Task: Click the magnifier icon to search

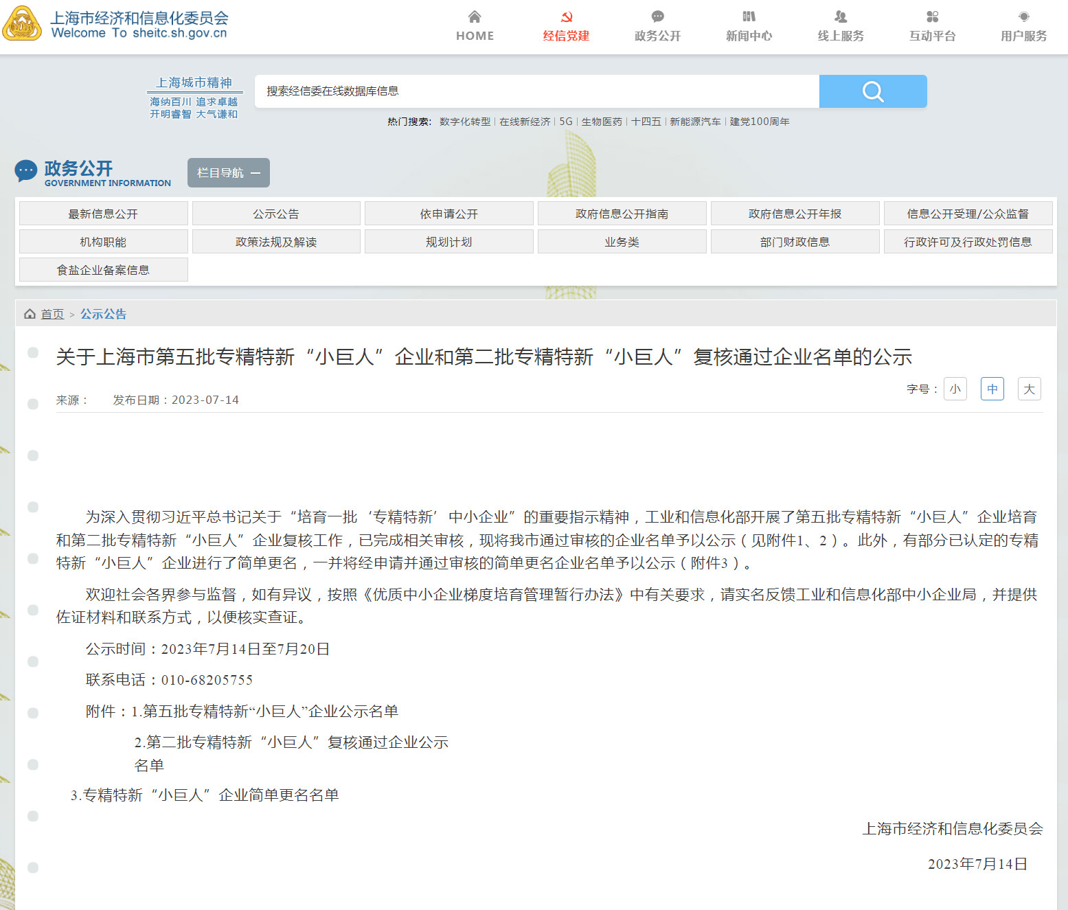Action: 872,91
